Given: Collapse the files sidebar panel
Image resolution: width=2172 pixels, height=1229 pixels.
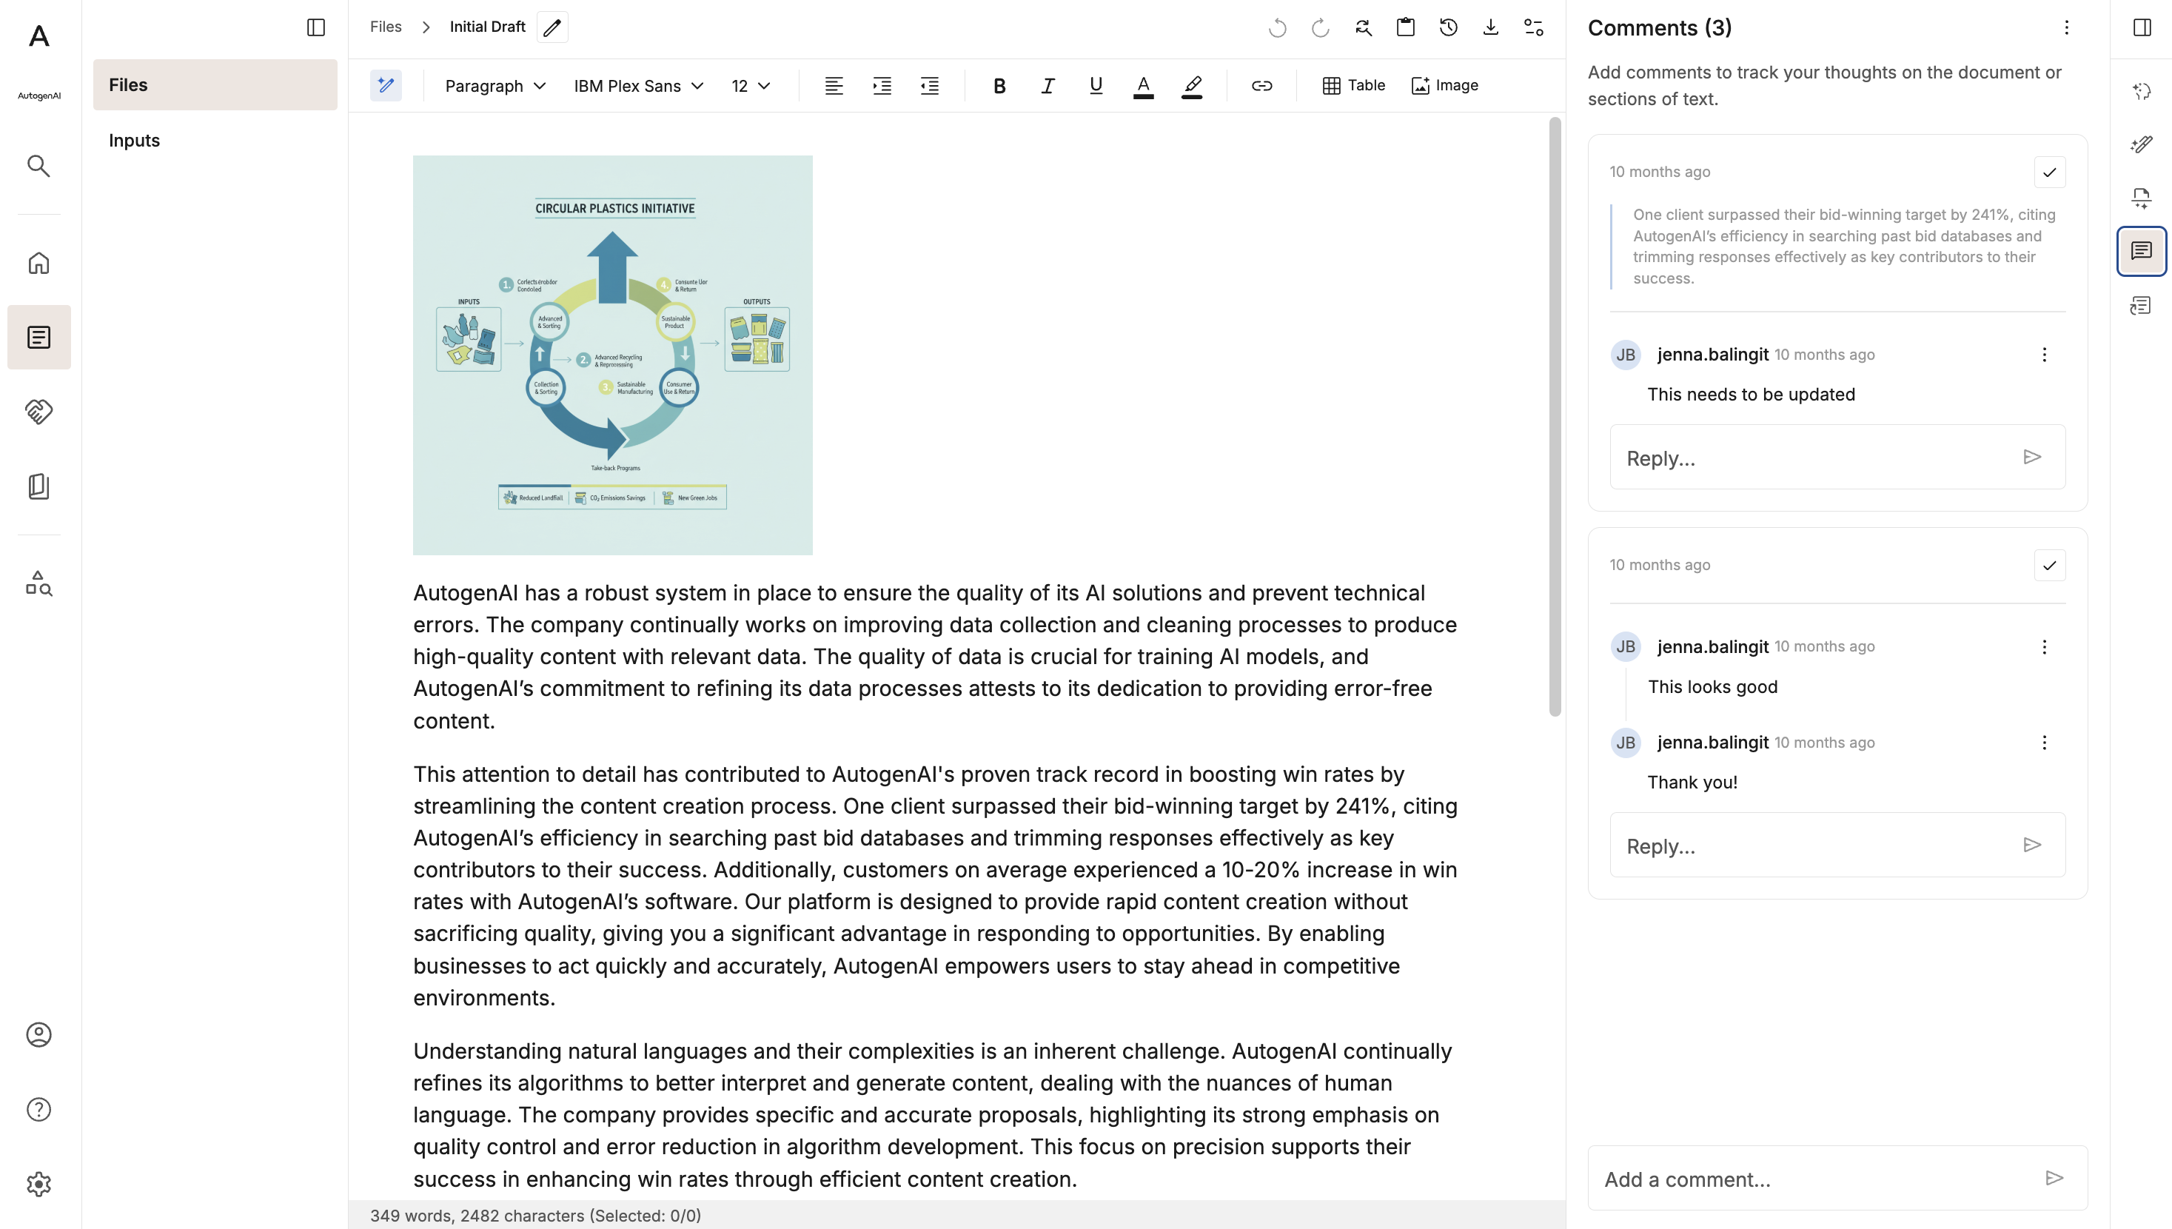Looking at the screenshot, I should 316,28.
